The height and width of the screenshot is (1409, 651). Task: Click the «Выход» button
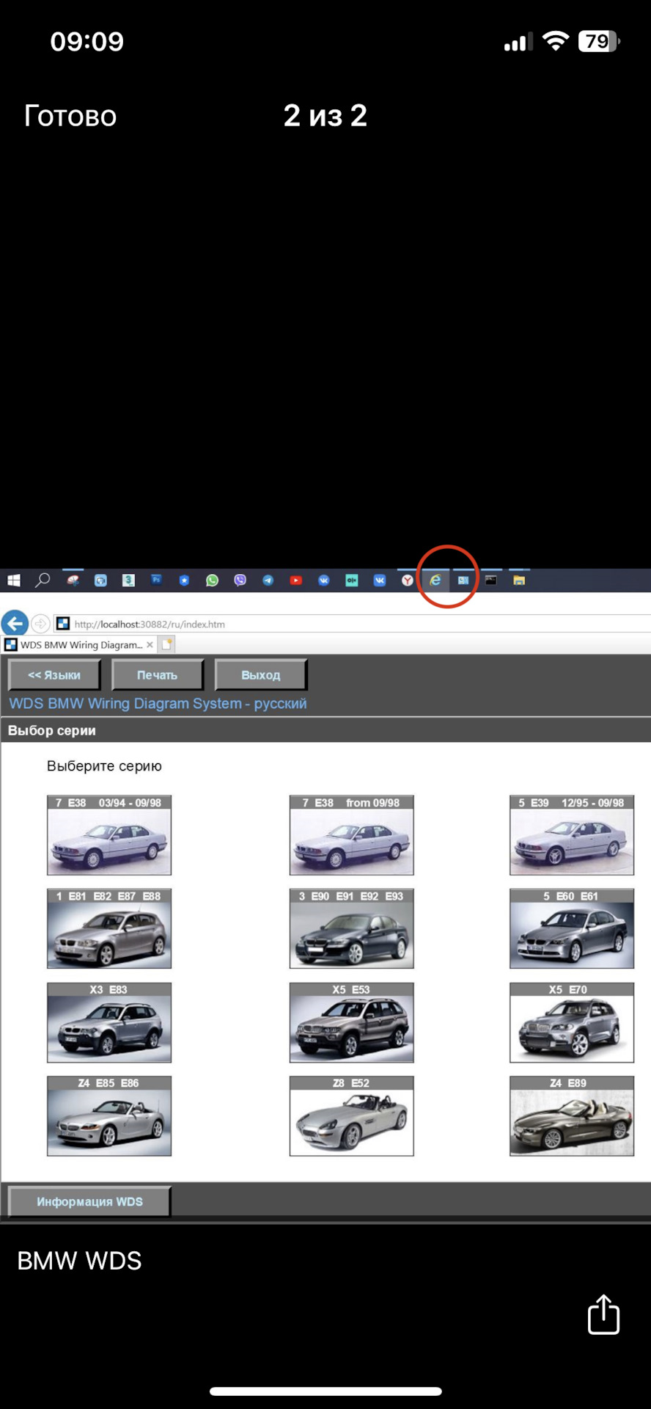click(260, 675)
